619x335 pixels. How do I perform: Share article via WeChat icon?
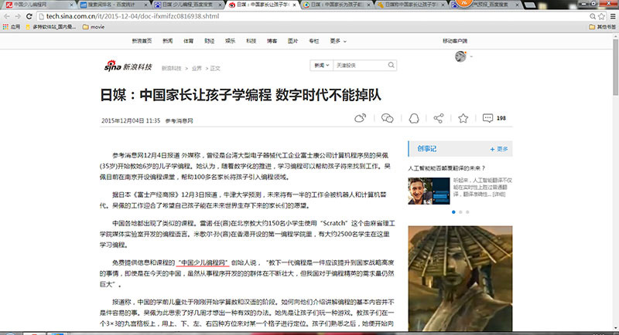(x=387, y=118)
